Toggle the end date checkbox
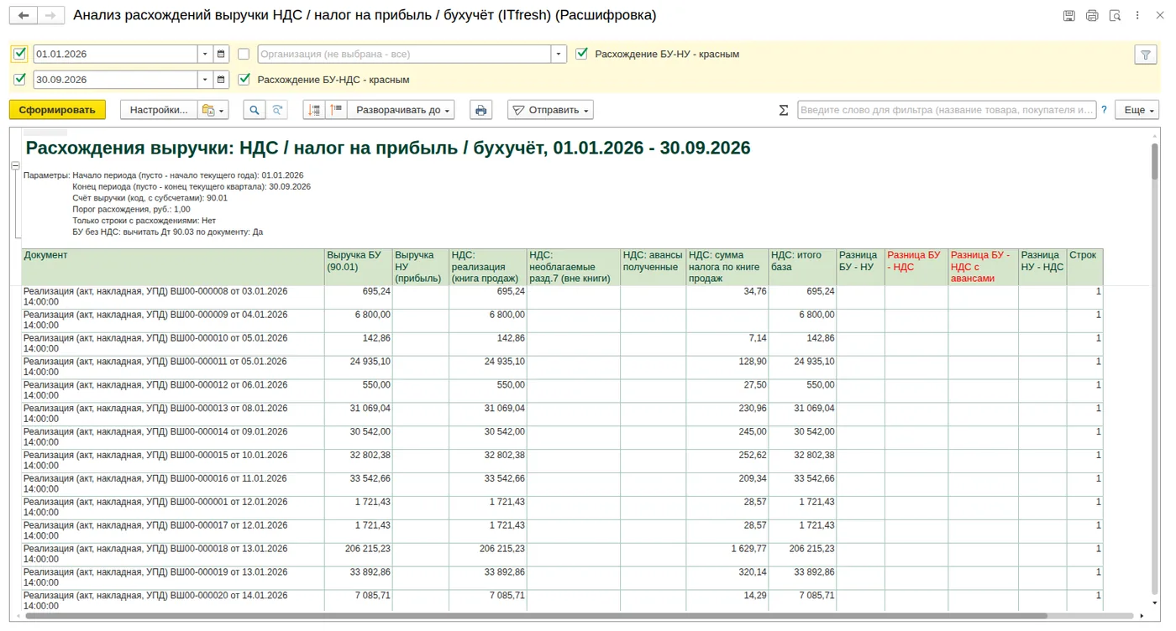 tap(20, 80)
